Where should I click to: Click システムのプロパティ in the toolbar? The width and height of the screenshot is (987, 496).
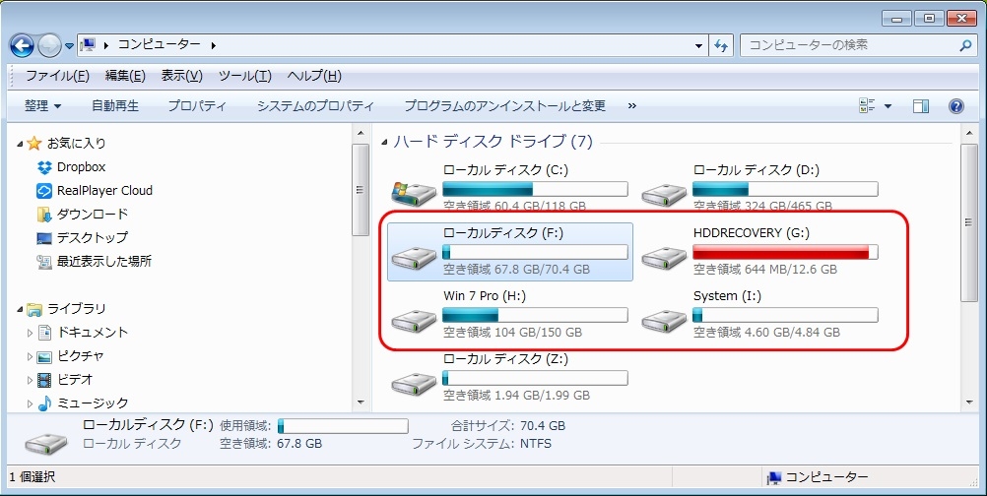click(x=315, y=106)
